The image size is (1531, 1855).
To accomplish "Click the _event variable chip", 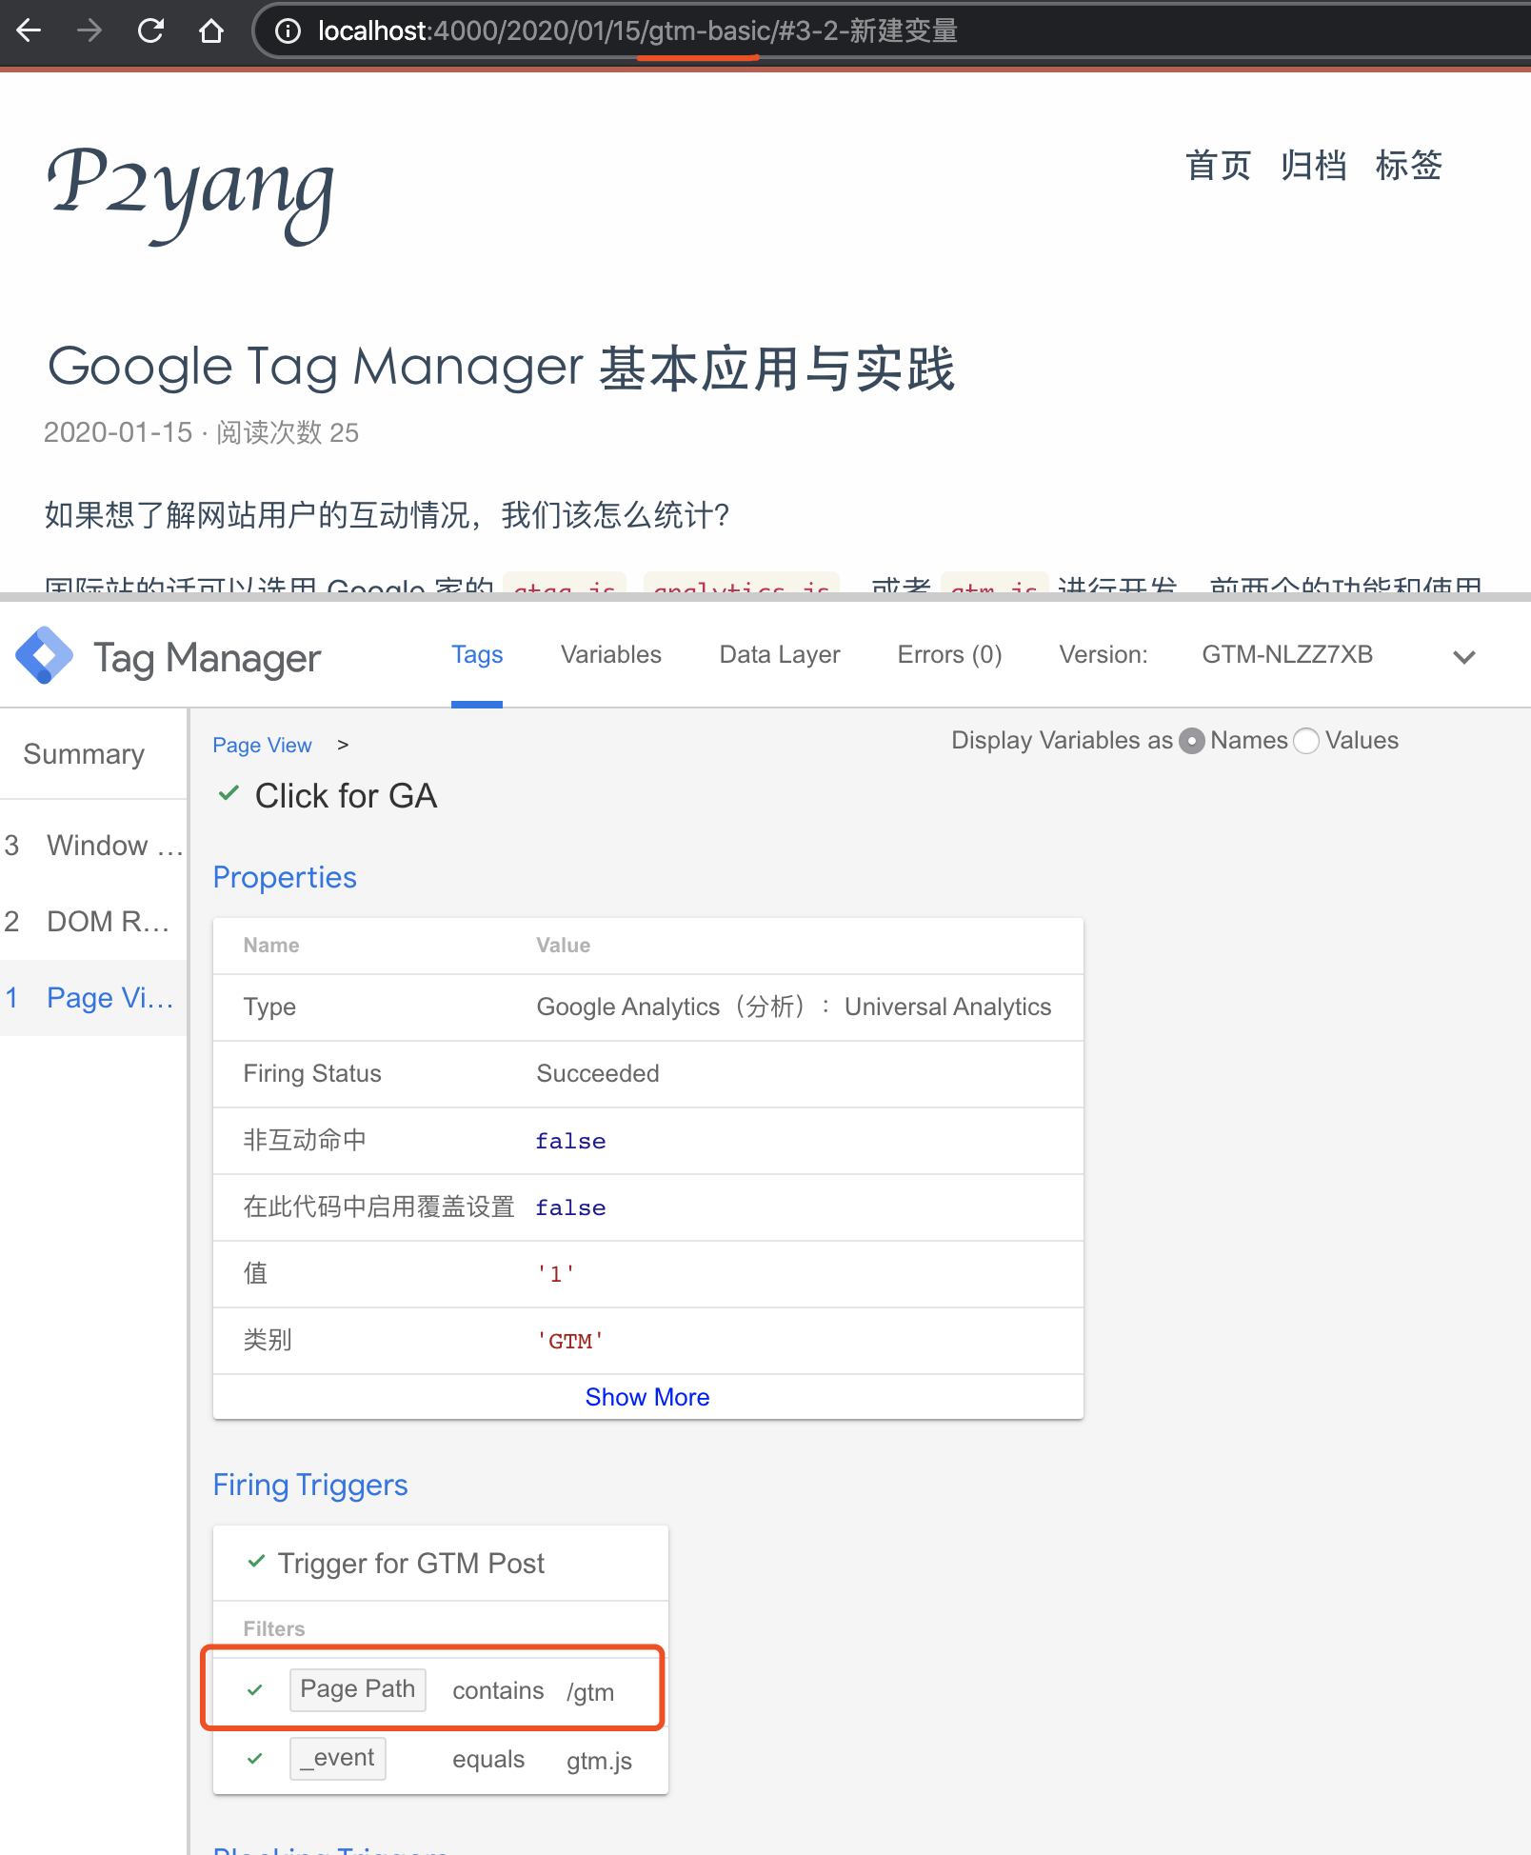I will (338, 1758).
